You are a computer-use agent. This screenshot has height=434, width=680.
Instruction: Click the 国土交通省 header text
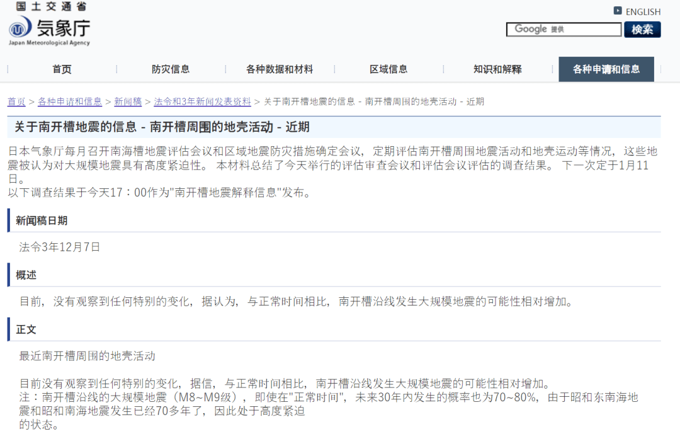(x=52, y=6)
